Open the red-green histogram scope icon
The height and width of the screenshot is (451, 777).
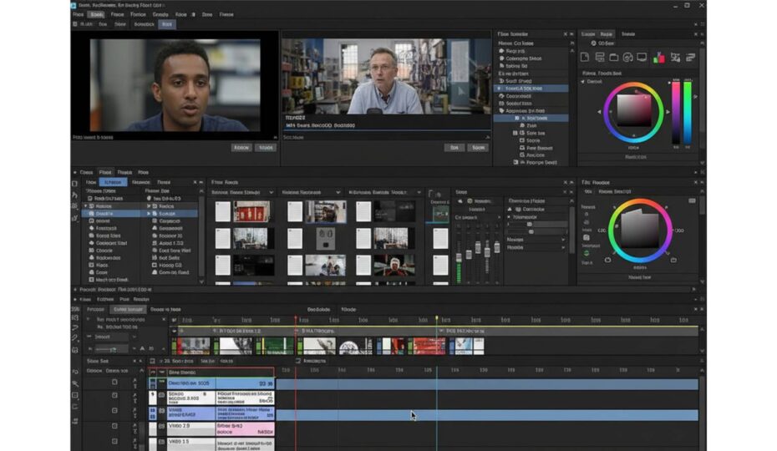click(x=658, y=58)
